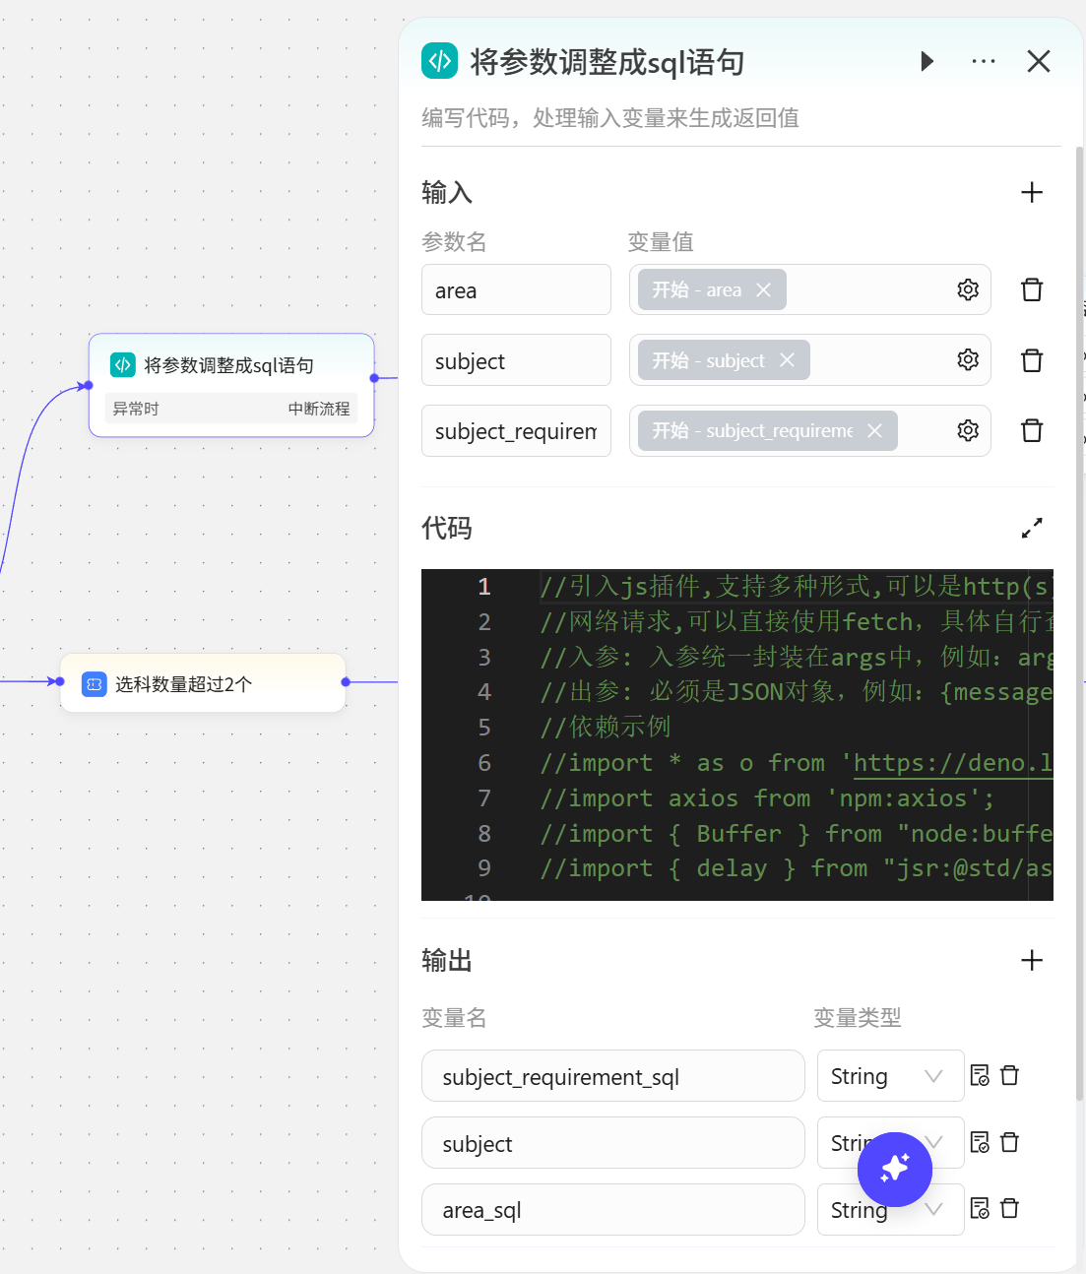Remove the 开始 - subject variable tag
Screen dimensions: 1086x1274
coord(787,360)
